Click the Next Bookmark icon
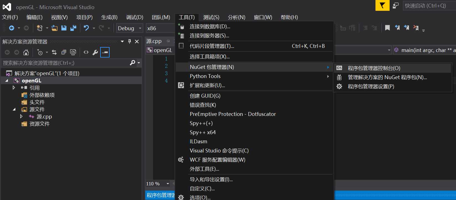This screenshot has width=456, height=200. point(406,28)
